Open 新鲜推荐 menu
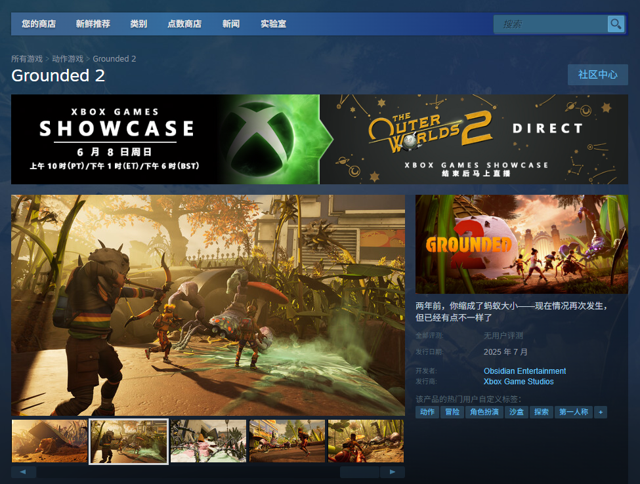Image resolution: width=640 pixels, height=484 pixels. [93, 24]
